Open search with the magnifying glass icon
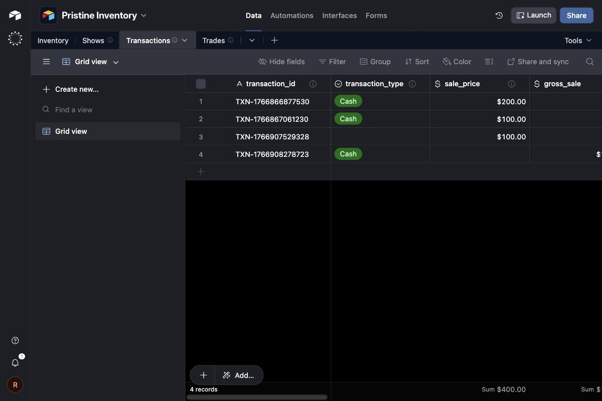This screenshot has width=602, height=401. tap(589, 62)
